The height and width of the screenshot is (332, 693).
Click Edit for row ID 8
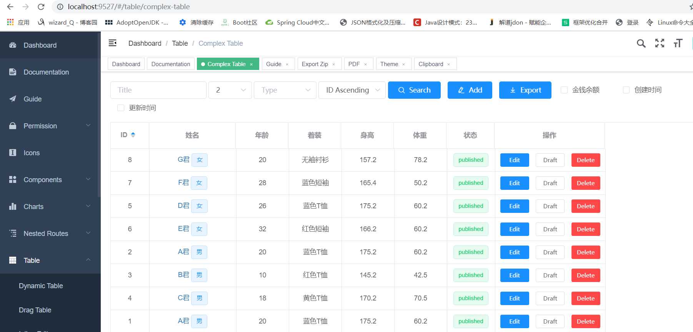(x=515, y=160)
